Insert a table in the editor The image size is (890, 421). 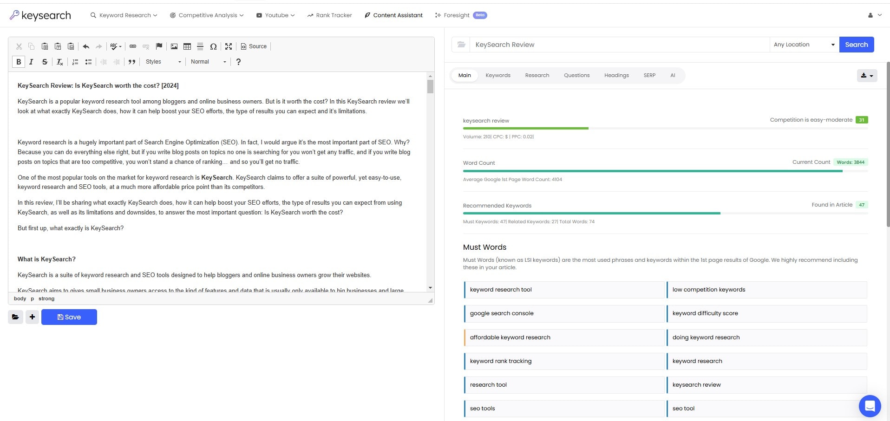point(187,46)
